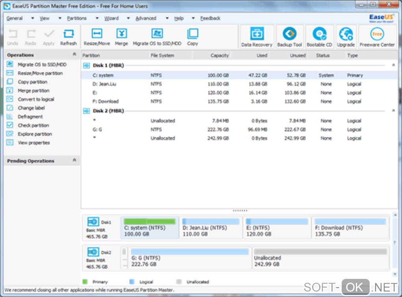Sort by the File System column header
The height and width of the screenshot is (297, 402).
[170, 55]
